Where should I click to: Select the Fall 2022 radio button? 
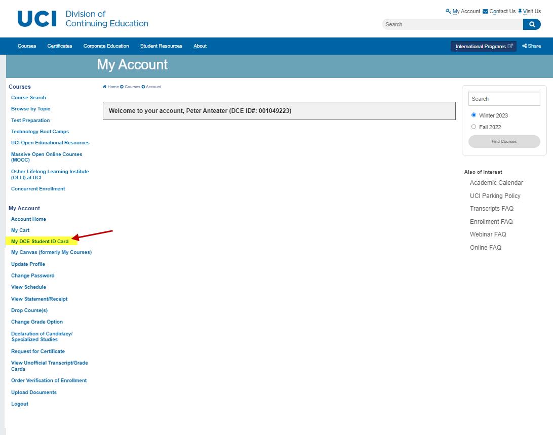(x=474, y=127)
